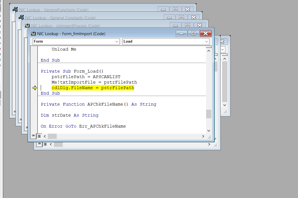
Task: Minimize the General Constants code window
Action: click(169, 18)
